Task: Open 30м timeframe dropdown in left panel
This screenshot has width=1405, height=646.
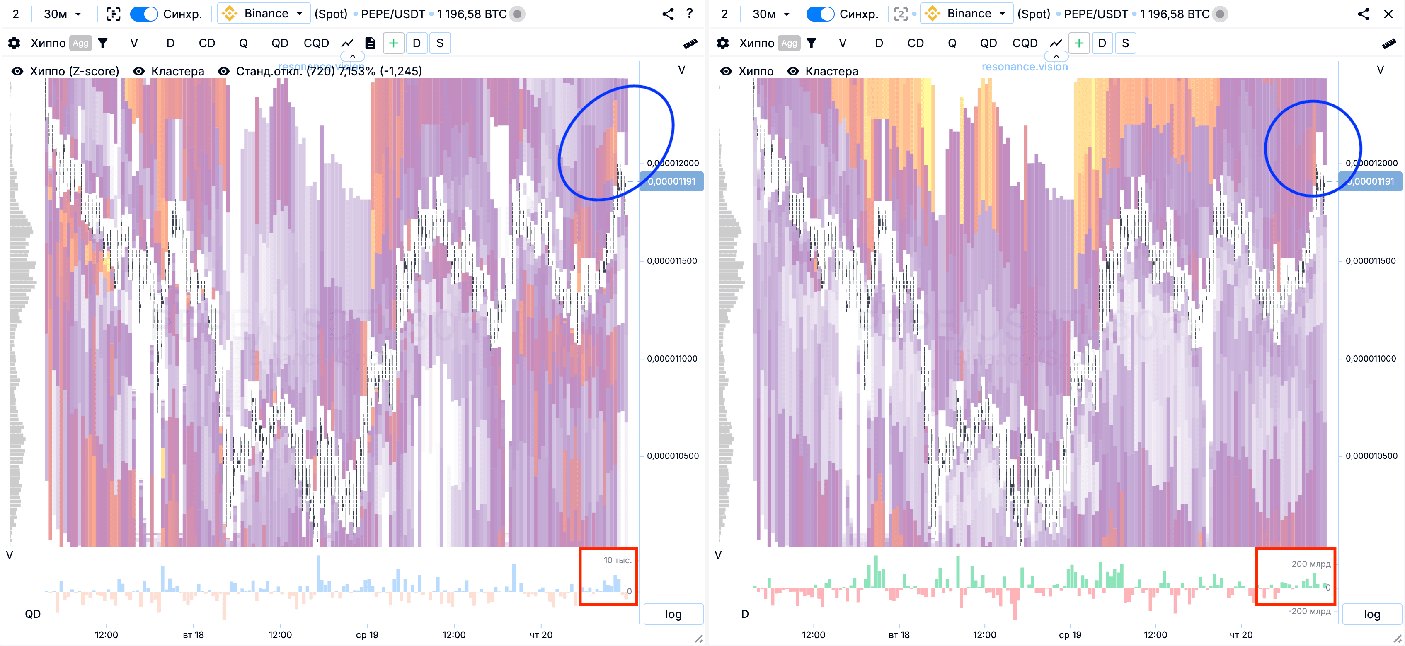Action: tap(62, 14)
